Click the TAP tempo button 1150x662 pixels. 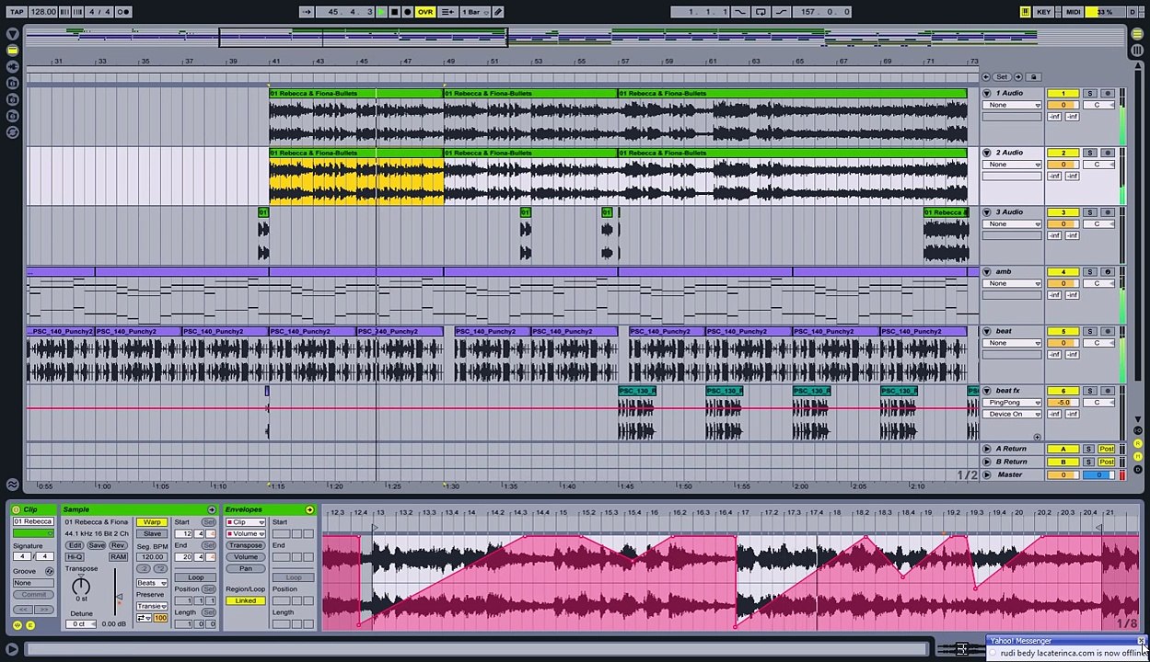tap(17, 12)
